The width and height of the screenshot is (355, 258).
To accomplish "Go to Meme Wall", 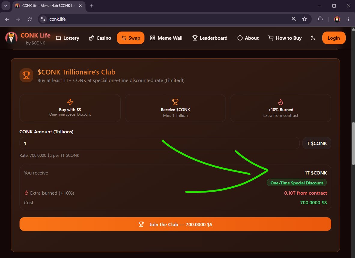I will click(x=166, y=38).
